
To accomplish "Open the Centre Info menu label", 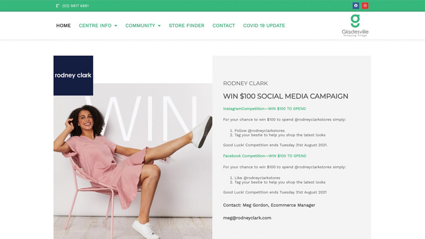I will 95,25.
